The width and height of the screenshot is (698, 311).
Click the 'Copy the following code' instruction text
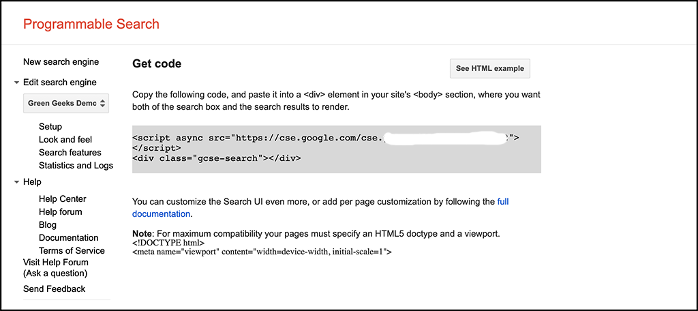(337, 101)
